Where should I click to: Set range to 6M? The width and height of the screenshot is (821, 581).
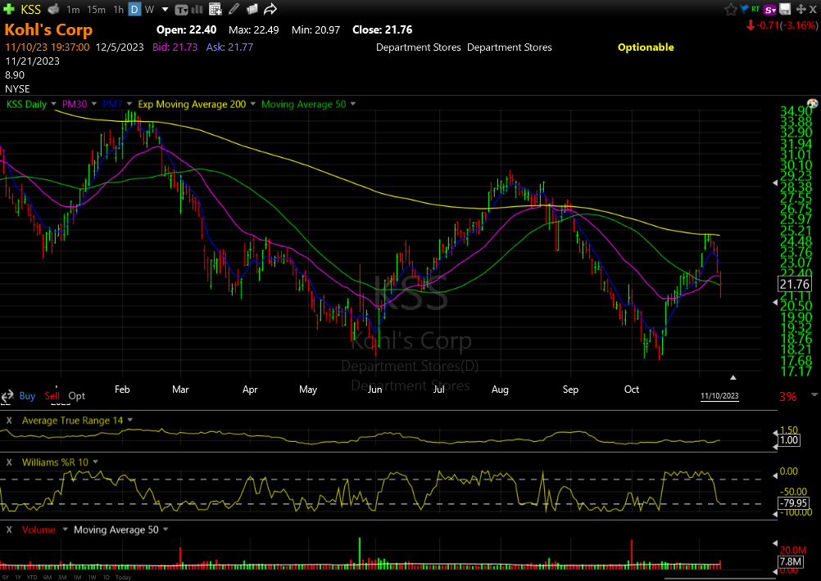48,578
